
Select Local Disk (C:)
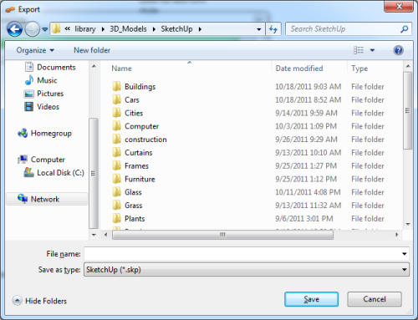point(54,173)
